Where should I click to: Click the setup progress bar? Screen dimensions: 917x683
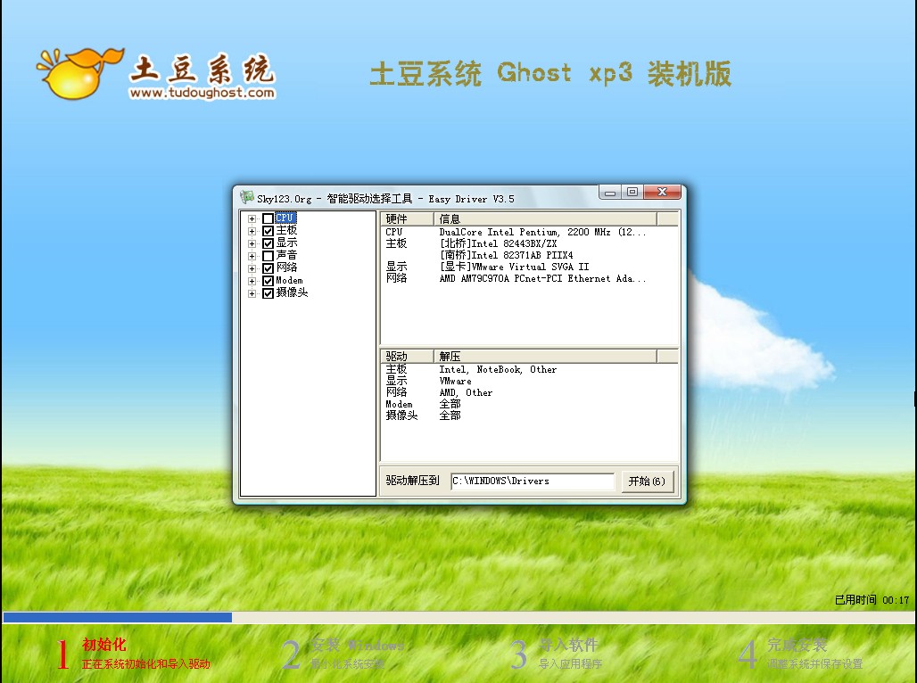pos(458,618)
